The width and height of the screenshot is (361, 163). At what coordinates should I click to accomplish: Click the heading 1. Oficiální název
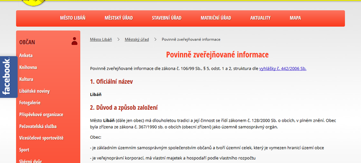click(112, 82)
